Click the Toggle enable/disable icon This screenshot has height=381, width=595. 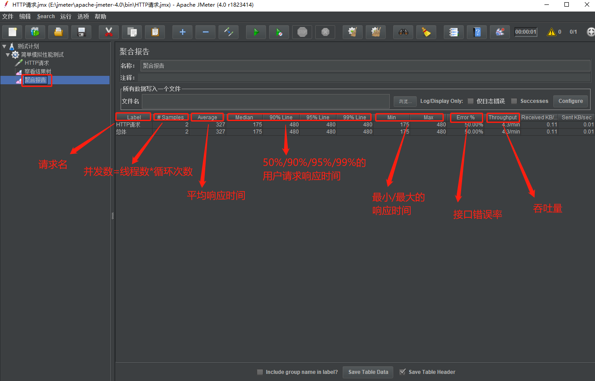228,32
